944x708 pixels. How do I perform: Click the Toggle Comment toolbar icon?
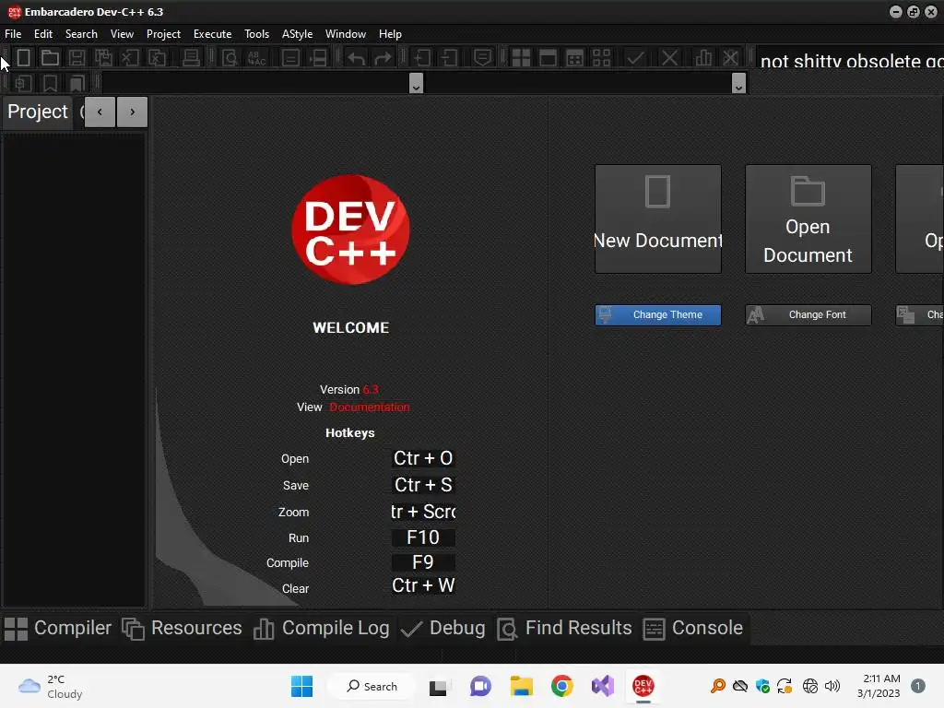pos(482,58)
